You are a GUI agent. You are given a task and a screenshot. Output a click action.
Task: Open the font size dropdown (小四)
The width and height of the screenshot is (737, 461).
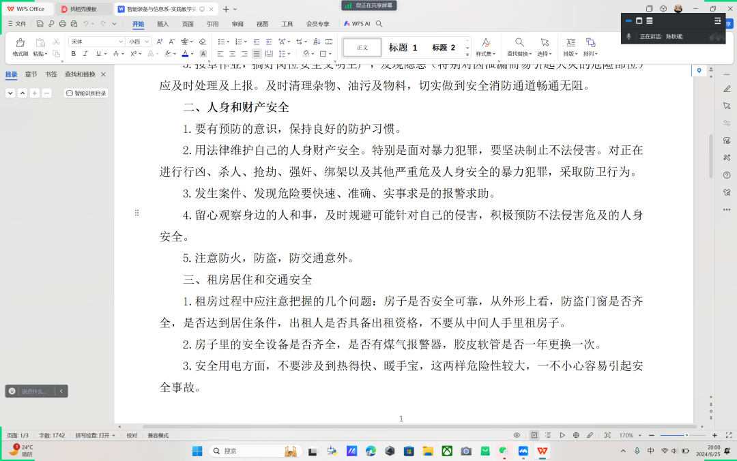[139, 42]
